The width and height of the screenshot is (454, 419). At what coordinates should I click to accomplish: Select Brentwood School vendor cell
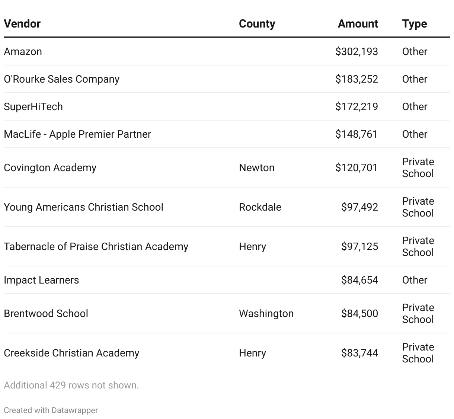tap(46, 314)
